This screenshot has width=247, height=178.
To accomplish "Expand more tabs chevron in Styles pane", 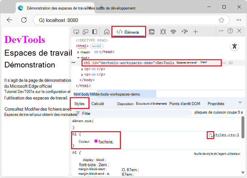I will (240, 102).
